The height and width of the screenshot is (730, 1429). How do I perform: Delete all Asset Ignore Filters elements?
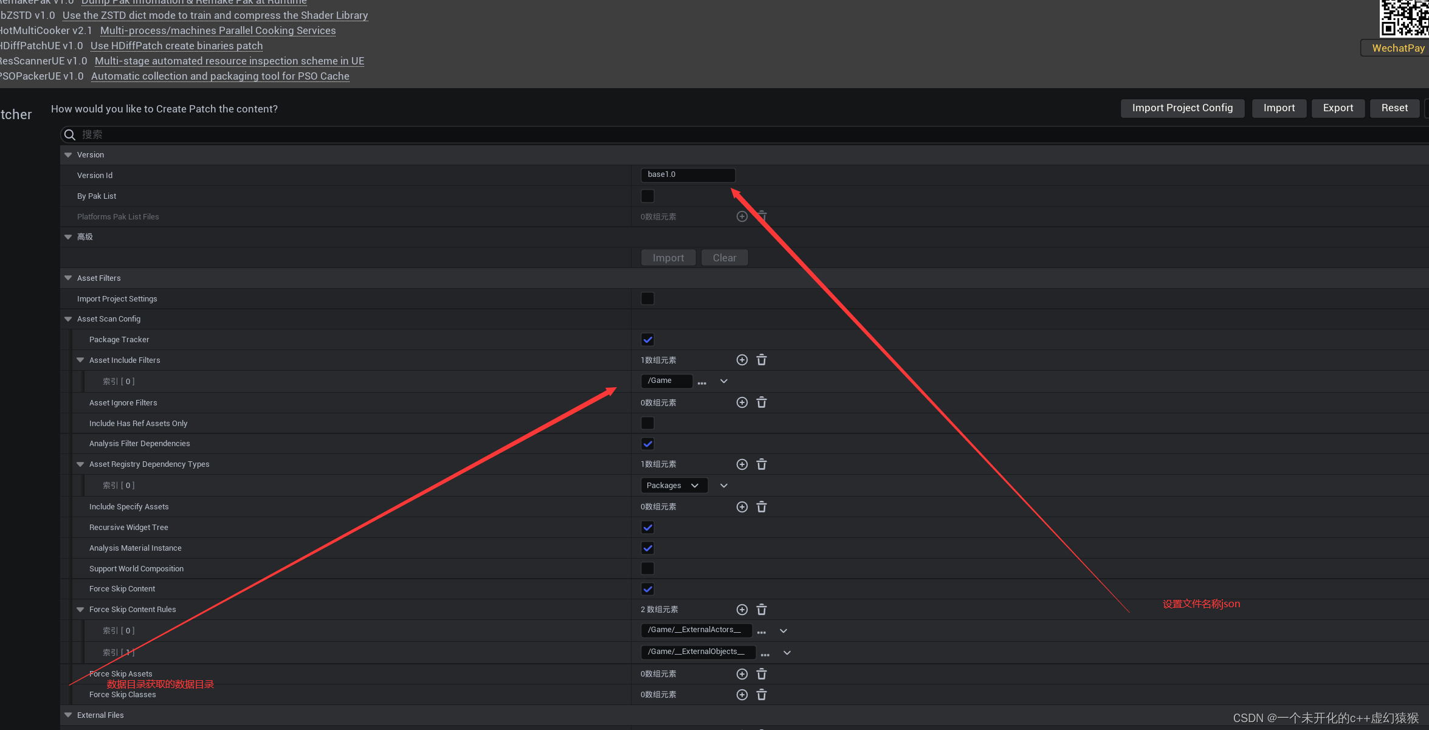click(761, 402)
